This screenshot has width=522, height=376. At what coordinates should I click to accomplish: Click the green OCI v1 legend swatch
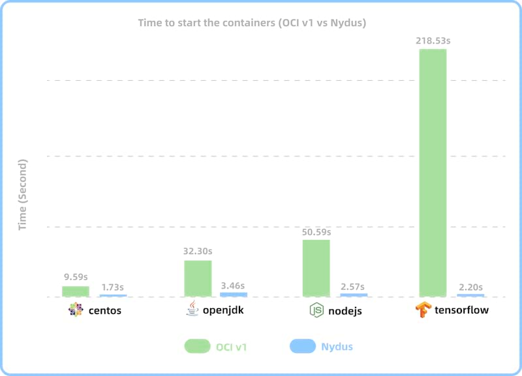click(197, 347)
